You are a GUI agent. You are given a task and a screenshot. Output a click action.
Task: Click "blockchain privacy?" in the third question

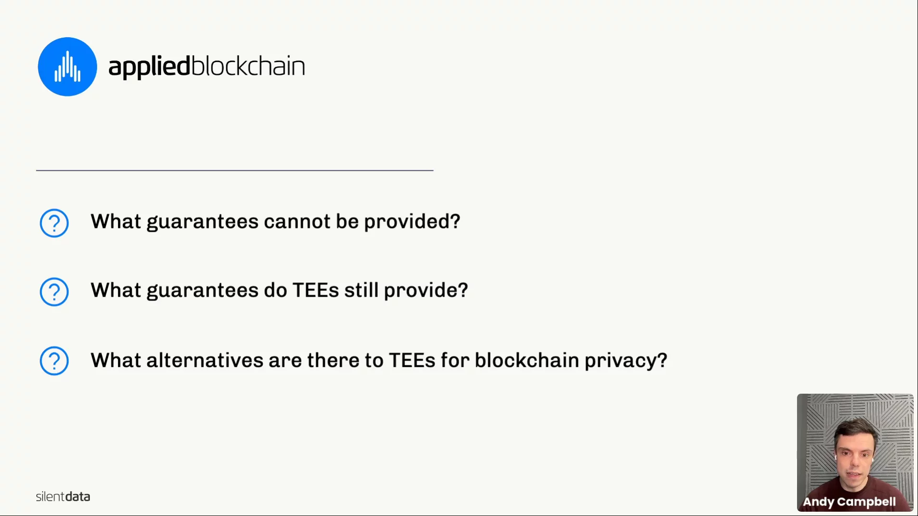click(x=571, y=360)
